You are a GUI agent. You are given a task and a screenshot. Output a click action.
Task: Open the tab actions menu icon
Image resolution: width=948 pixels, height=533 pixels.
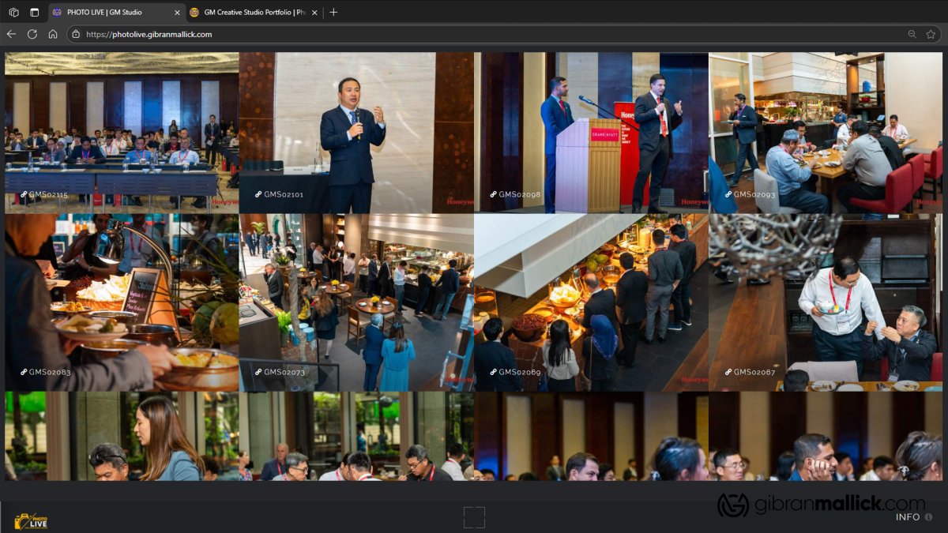(34, 12)
